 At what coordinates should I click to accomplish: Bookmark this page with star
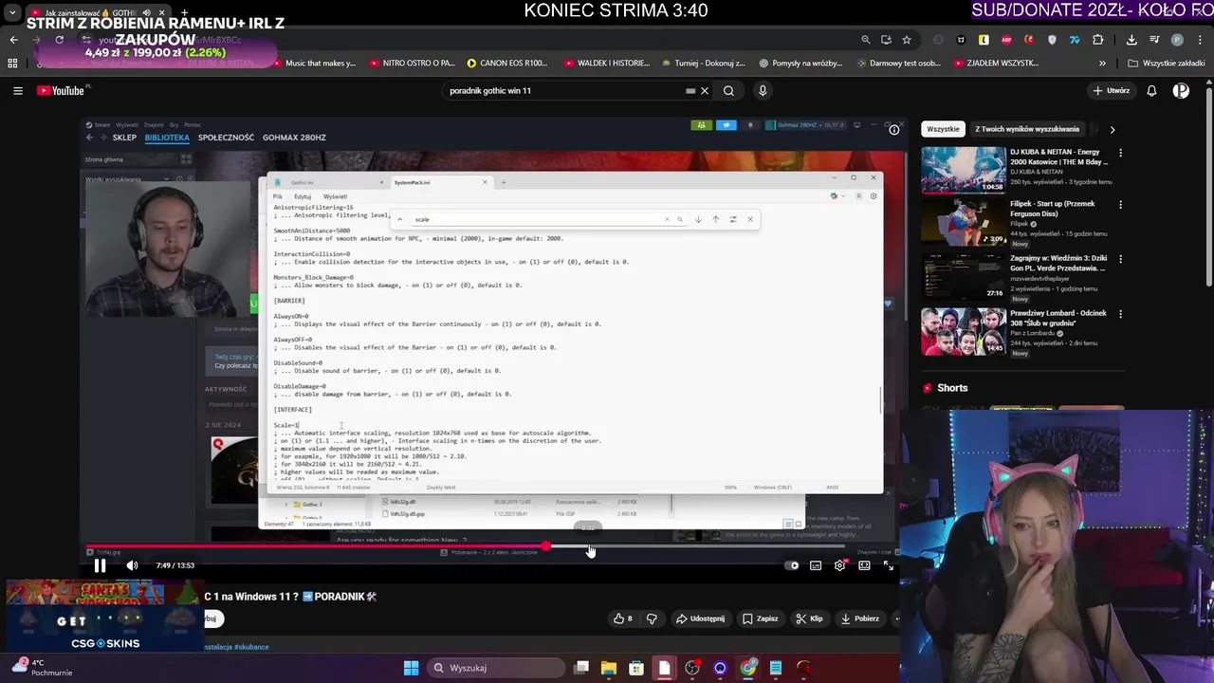(907, 40)
